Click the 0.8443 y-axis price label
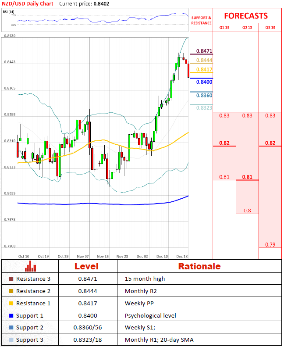This screenshot has height=347, width=284. point(10,62)
